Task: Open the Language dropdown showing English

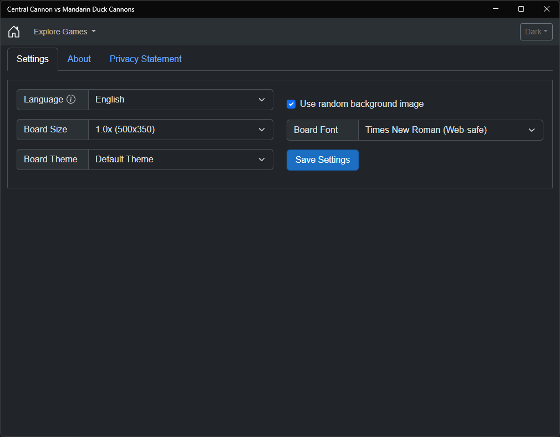Action: click(181, 100)
